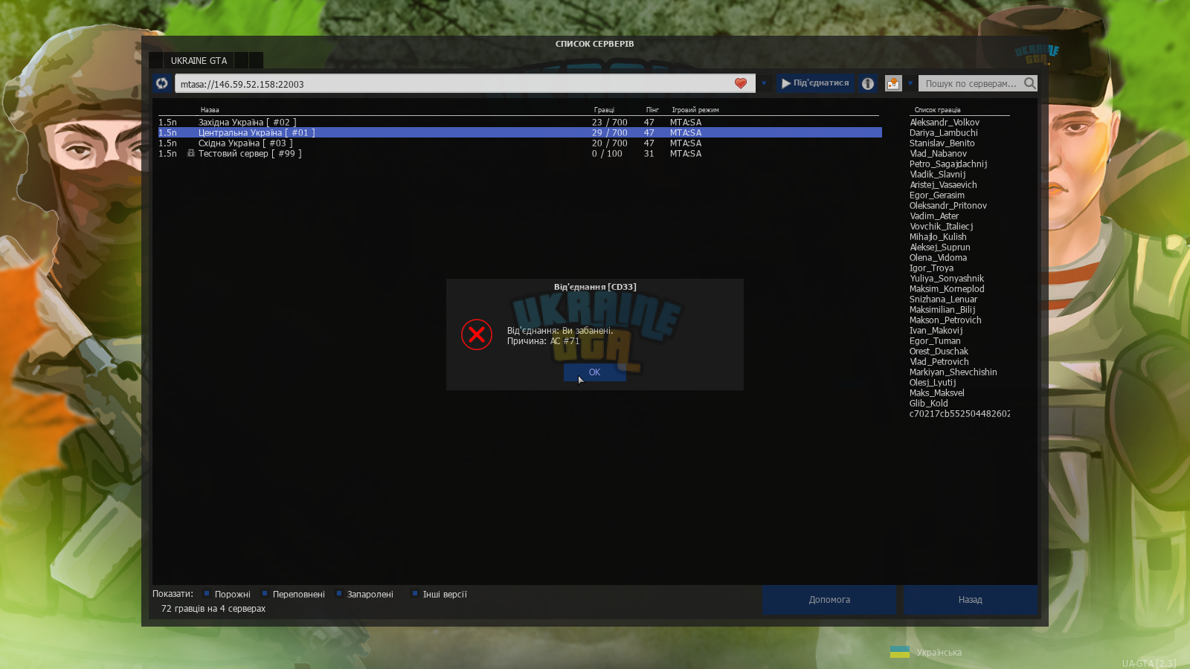Toggle the Інші версії filter checkbox
The width and height of the screenshot is (1190, 669).
pyautogui.click(x=415, y=593)
